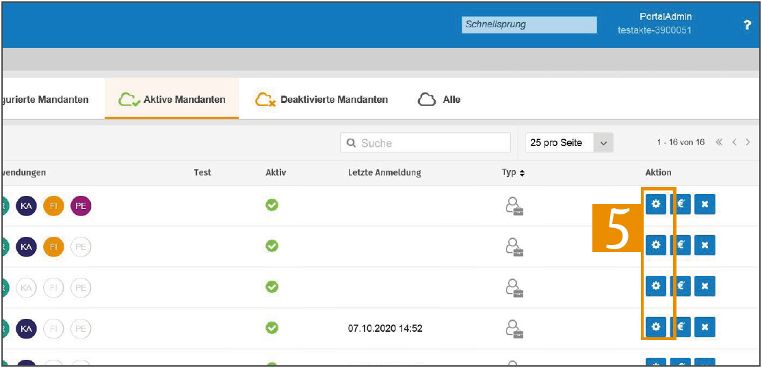The height and width of the screenshot is (368, 762).
Task: Toggle green Aktiv check in purple PE row
Action: click(x=272, y=205)
